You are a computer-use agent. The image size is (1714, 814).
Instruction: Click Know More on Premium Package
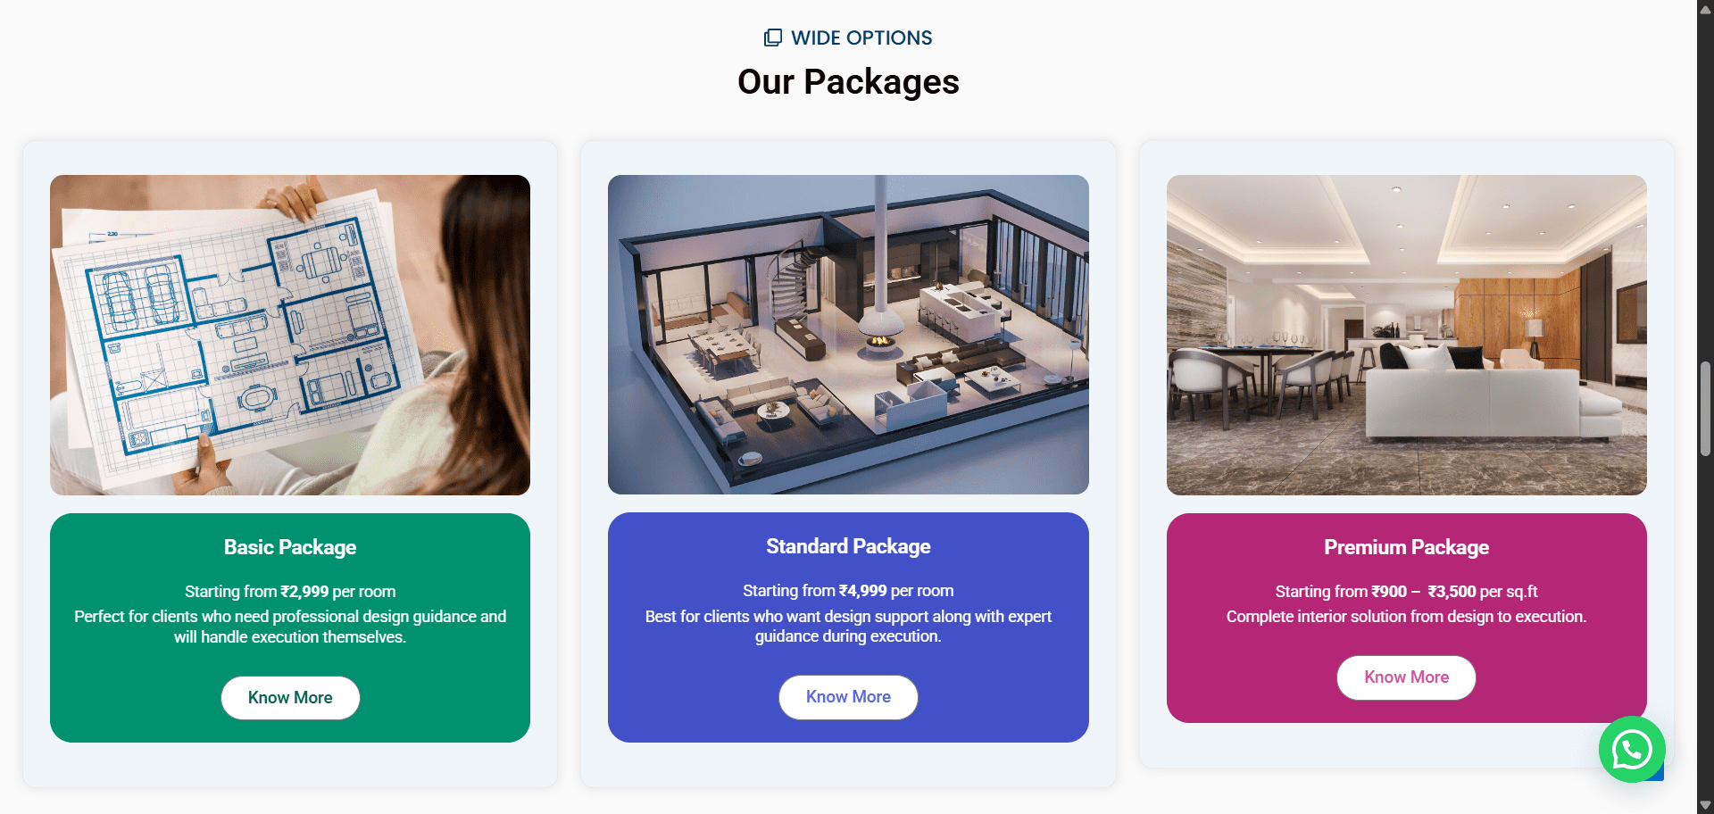point(1406,677)
